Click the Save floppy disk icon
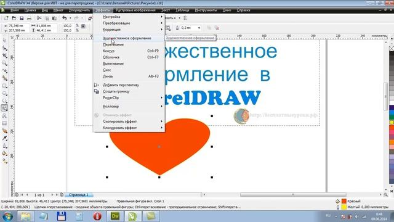The width and height of the screenshot is (394, 222). click(x=22, y=18)
